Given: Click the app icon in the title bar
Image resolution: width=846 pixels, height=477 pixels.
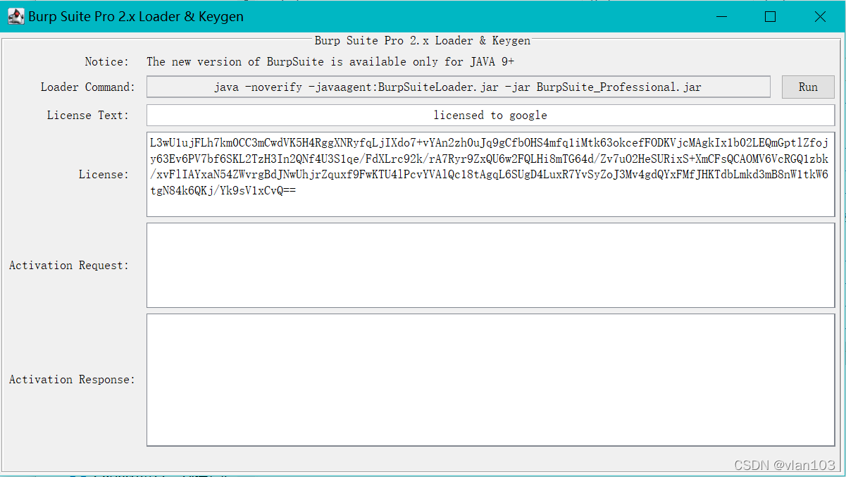Looking at the screenshot, I should pos(16,16).
